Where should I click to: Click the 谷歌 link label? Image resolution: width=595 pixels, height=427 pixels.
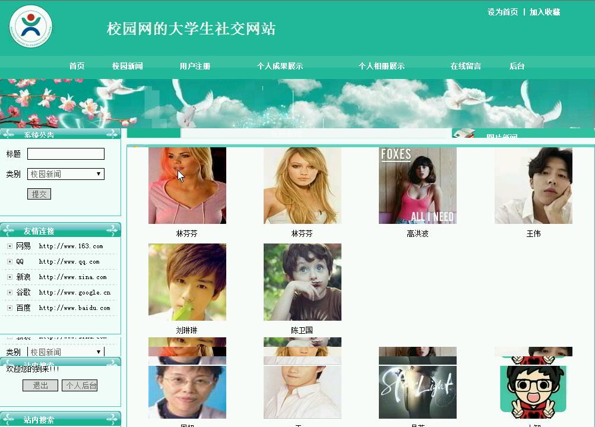(x=23, y=292)
